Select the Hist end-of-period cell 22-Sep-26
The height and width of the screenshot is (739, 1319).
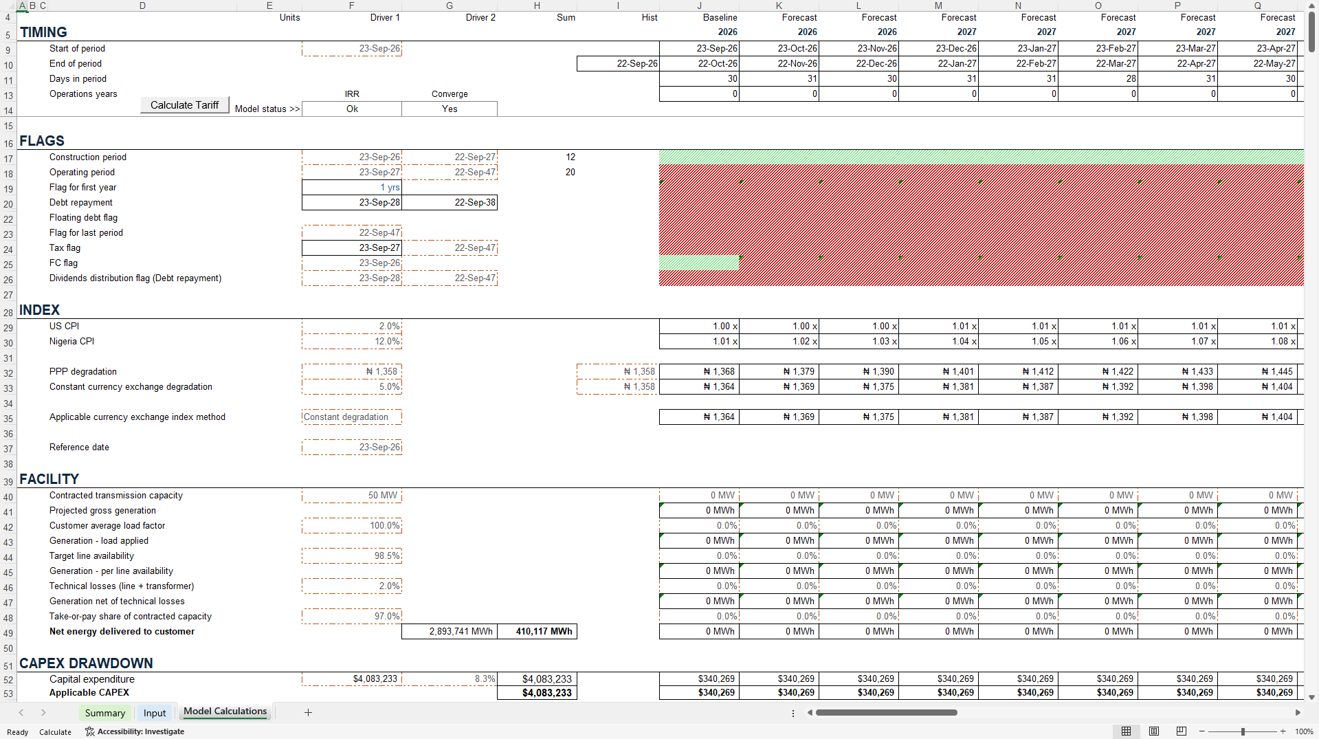click(x=618, y=64)
